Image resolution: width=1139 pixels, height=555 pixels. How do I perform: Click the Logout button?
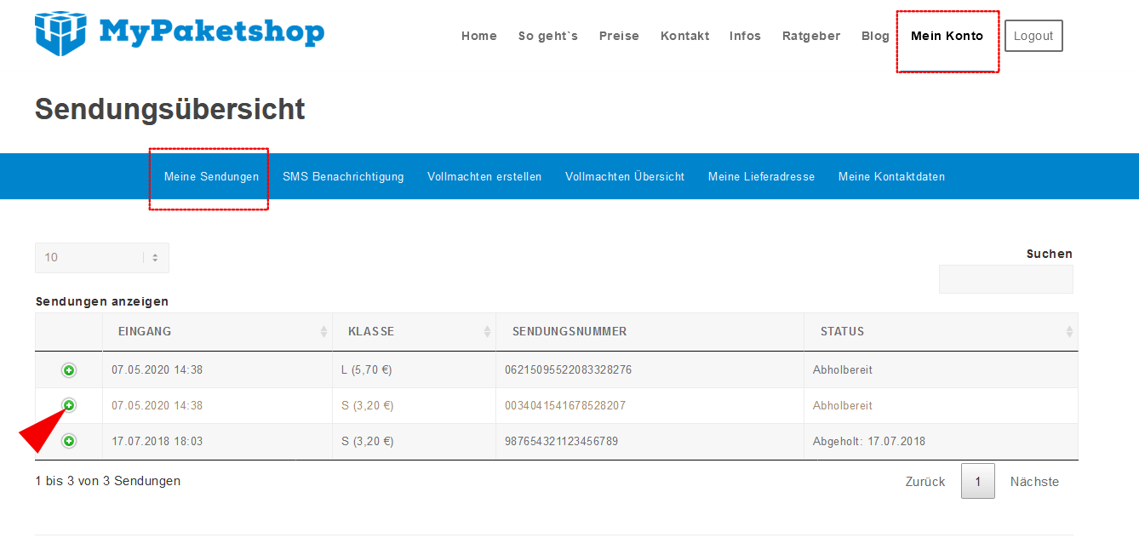1033,36
